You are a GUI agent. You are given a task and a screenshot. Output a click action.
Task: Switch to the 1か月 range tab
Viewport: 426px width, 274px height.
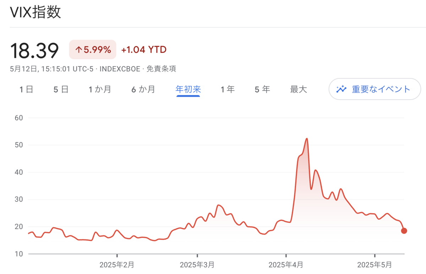pos(100,89)
